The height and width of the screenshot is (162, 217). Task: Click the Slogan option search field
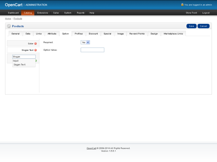24,57
